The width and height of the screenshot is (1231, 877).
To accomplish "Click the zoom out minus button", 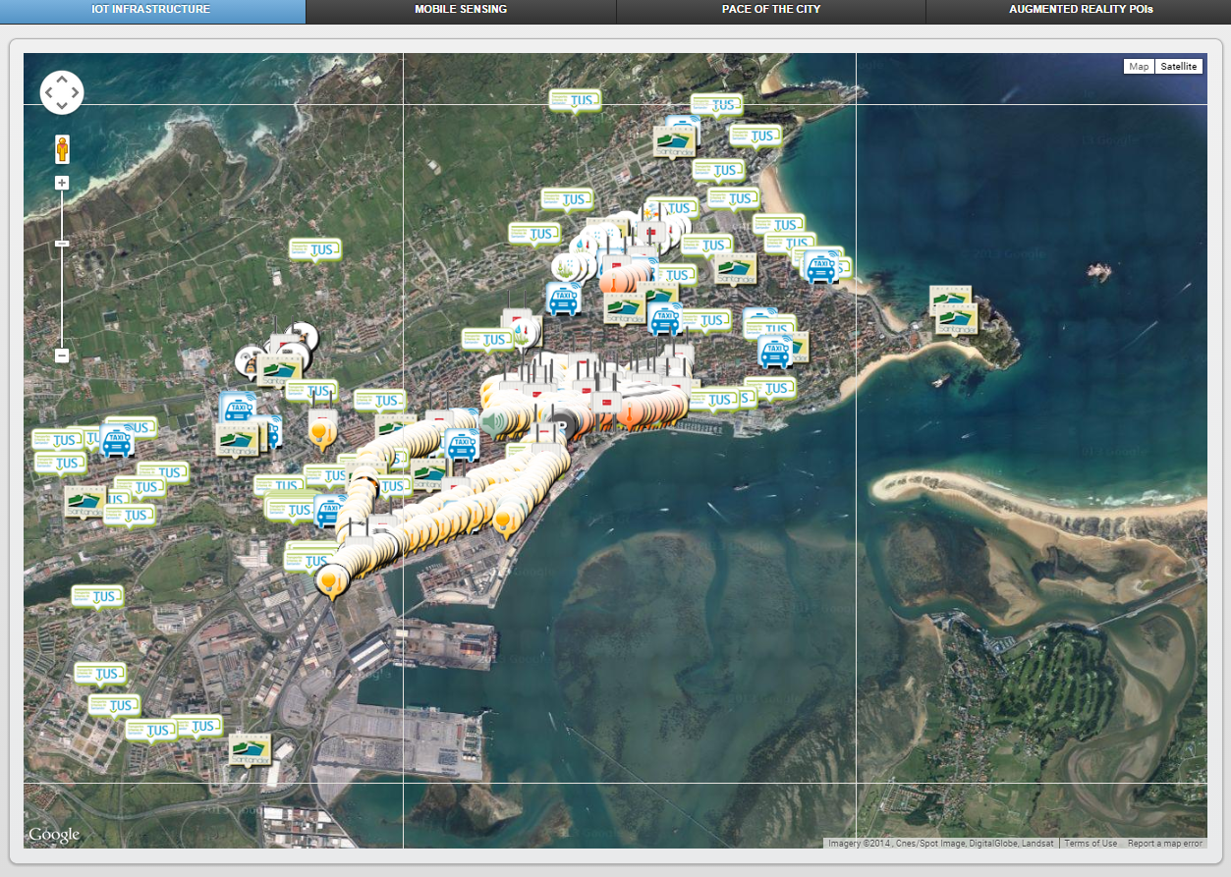I will click(x=62, y=356).
